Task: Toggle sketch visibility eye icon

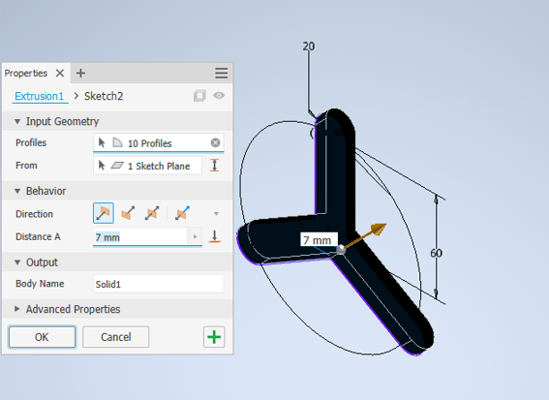Action: [219, 95]
